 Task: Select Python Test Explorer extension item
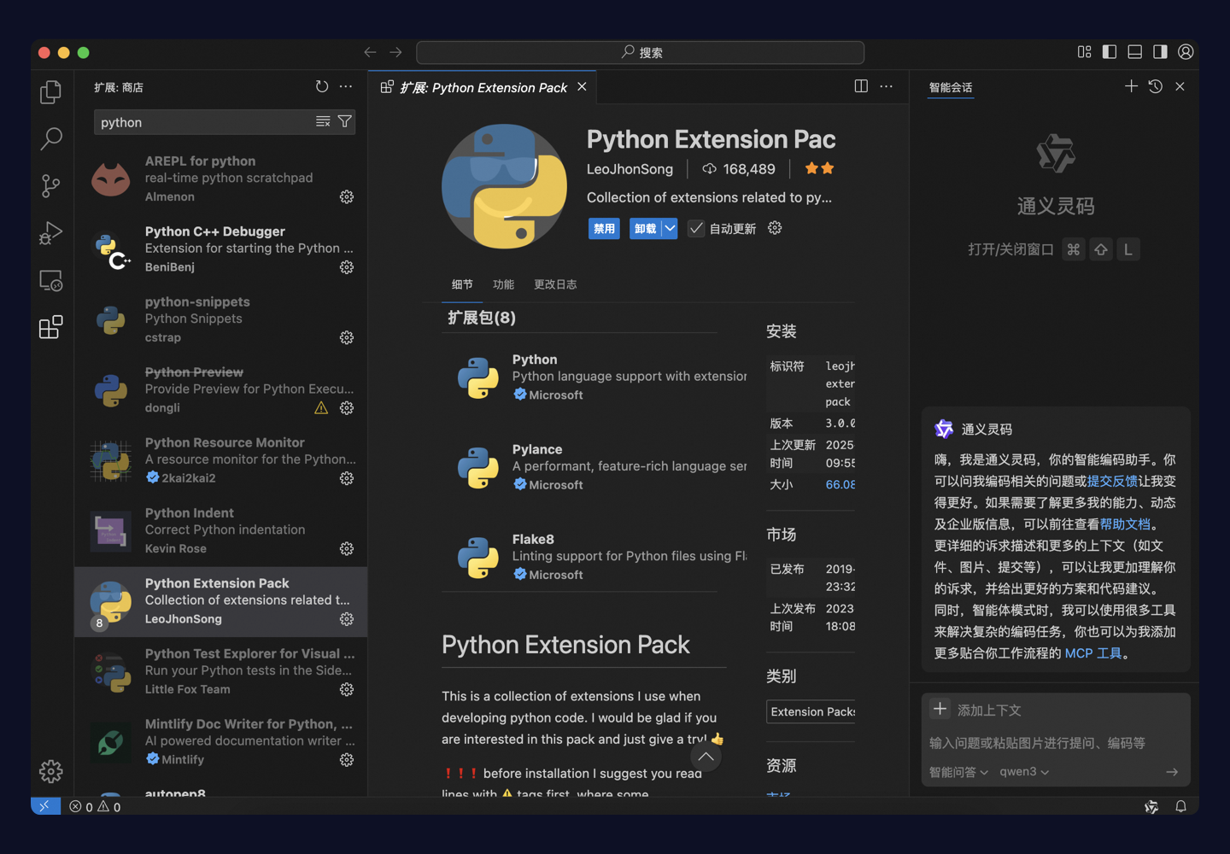tap(221, 671)
